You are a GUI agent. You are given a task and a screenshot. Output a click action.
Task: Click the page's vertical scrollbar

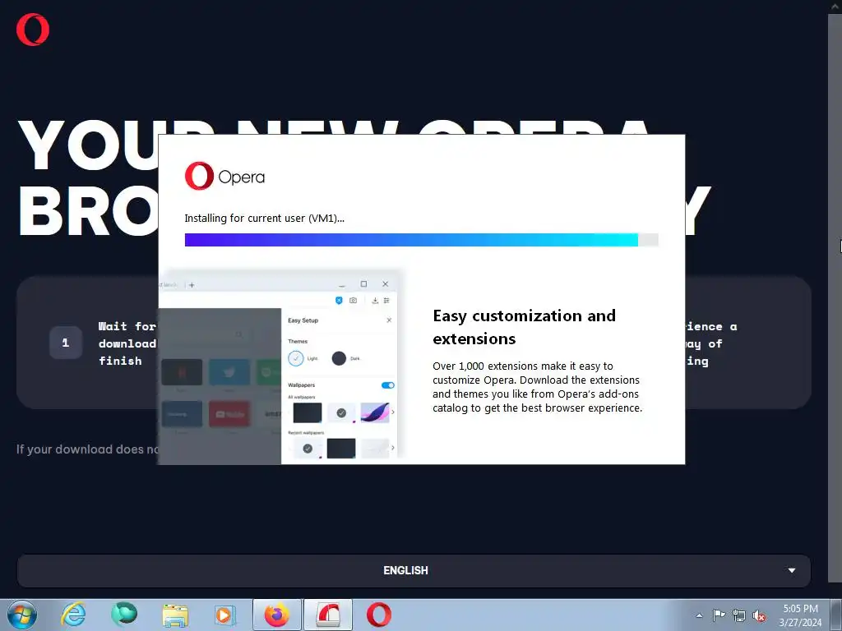[835, 297]
